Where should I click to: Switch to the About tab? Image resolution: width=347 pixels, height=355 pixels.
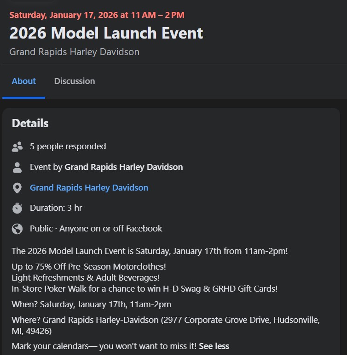24,81
